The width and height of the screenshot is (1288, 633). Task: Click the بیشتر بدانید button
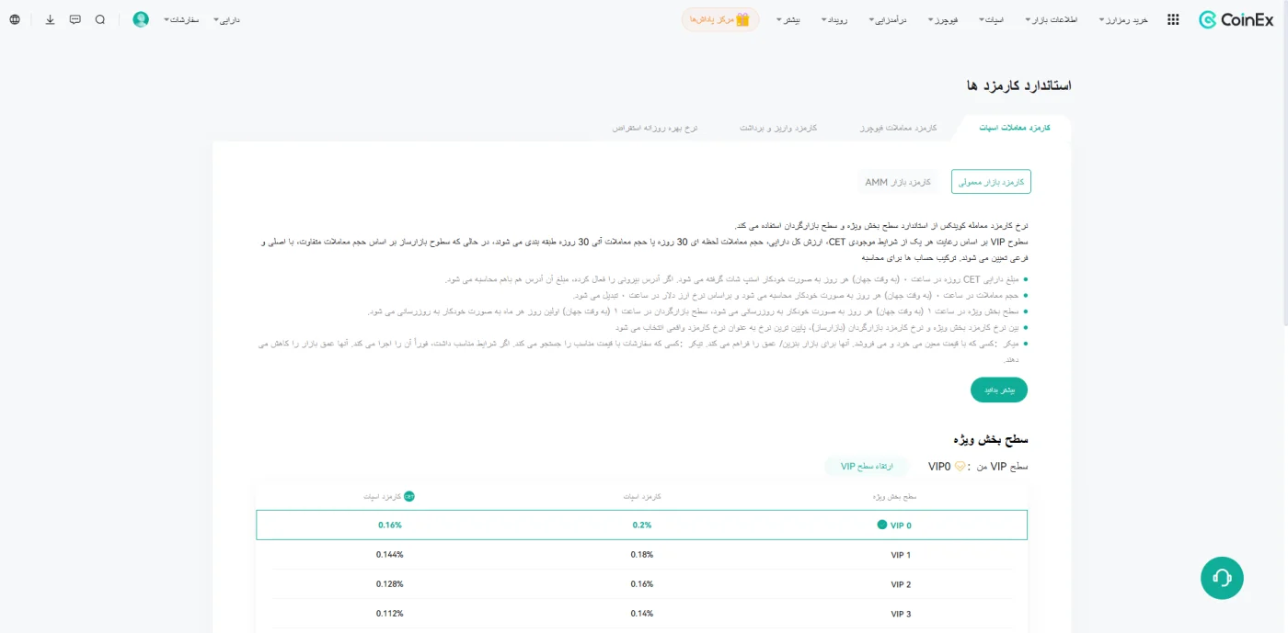point(999,390)
